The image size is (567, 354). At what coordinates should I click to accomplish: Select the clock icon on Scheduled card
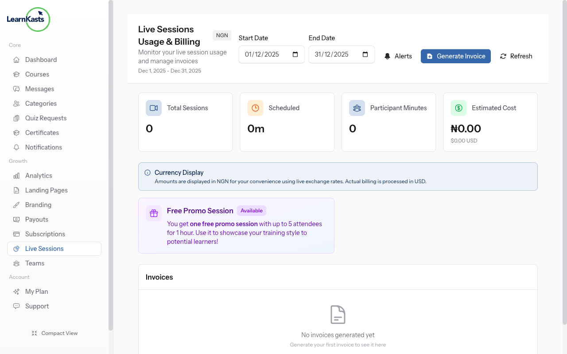point(255,108)
